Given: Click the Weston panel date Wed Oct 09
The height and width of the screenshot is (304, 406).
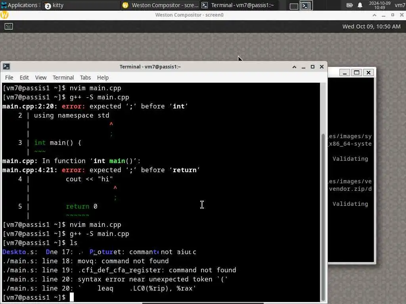Looking at the screenshot, I should 371,27.
